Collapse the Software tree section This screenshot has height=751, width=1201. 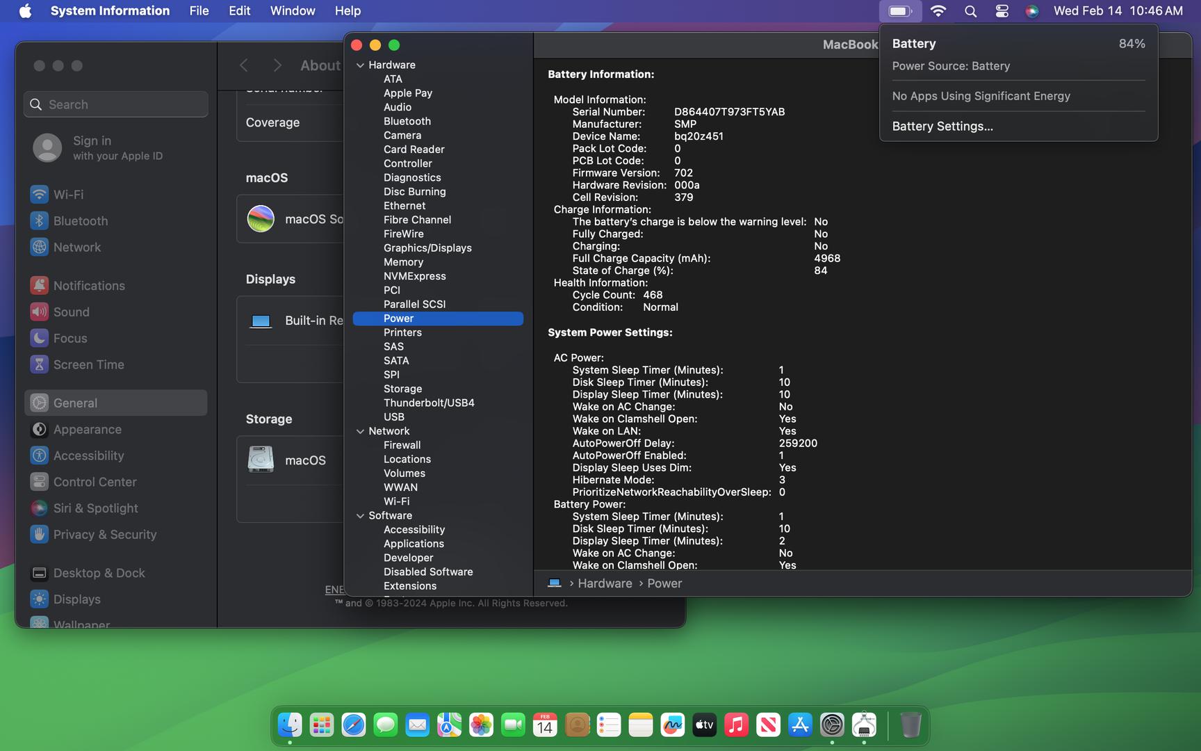pyautogui.click(x=360, y=516)
